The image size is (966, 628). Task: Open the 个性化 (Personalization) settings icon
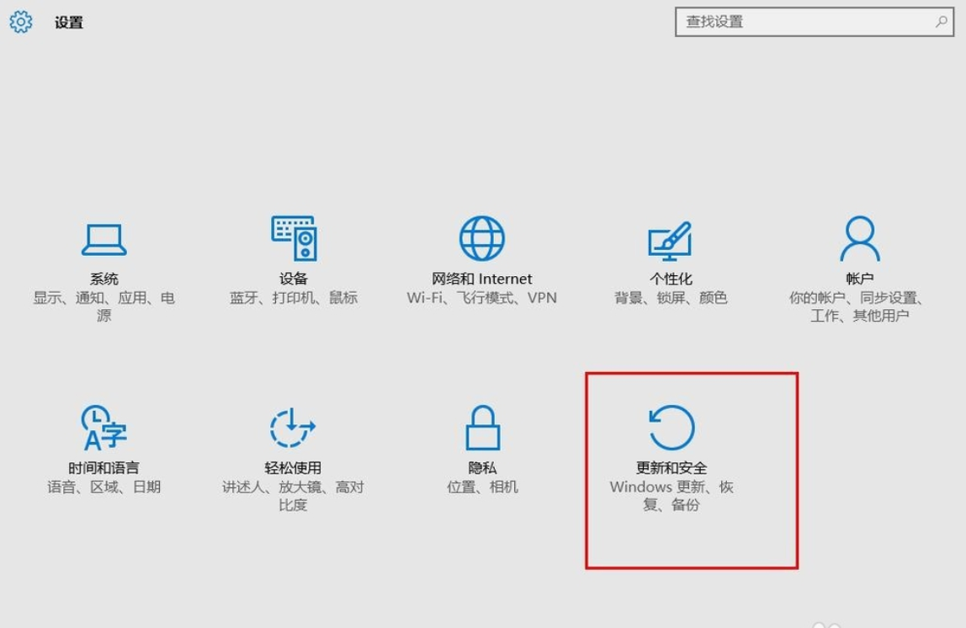[x=671, y=240]
